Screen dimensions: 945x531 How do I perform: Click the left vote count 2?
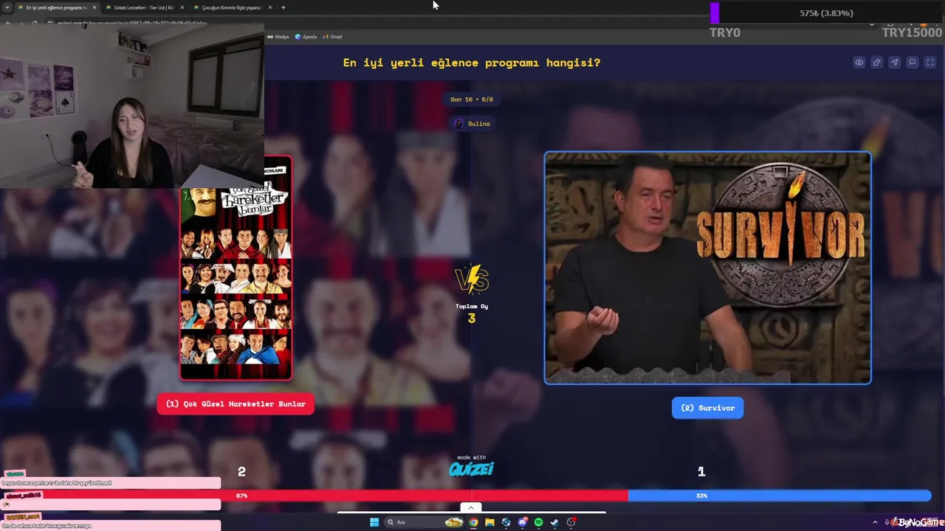(241, 471)
